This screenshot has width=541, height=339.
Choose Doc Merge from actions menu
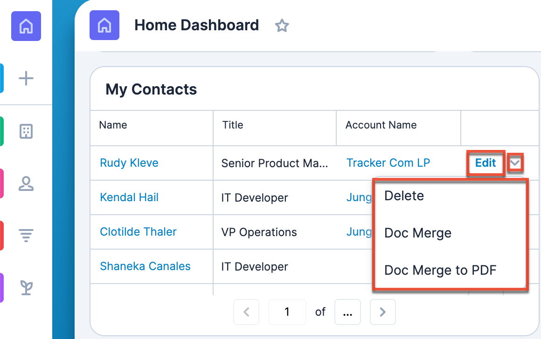pyautogui.click(x=417, y=233)
